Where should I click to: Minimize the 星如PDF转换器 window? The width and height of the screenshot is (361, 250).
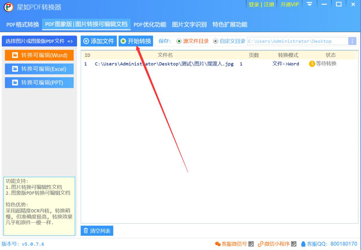[324, 4]
